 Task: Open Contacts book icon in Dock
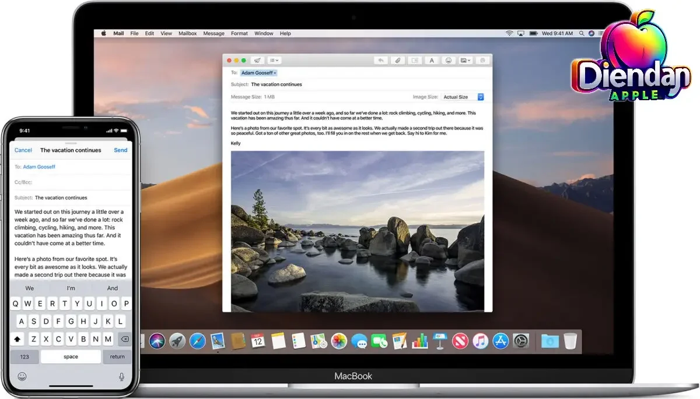click(x=237, y=341)
